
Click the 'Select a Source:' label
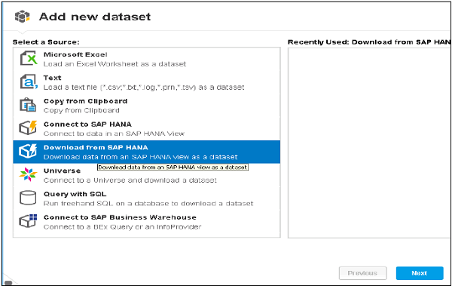46,42
